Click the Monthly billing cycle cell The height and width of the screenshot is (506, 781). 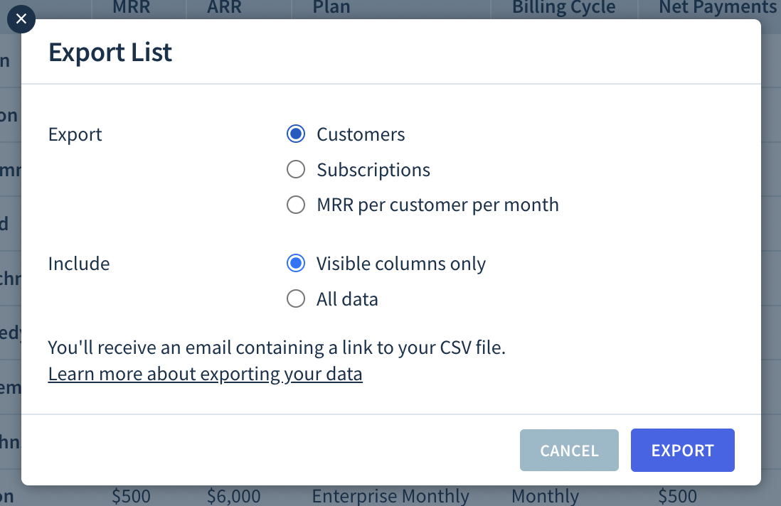click(545, 496)
